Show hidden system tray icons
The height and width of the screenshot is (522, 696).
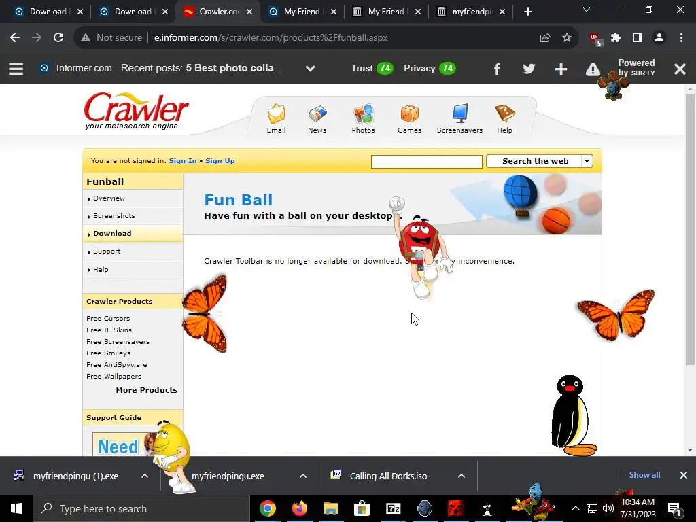click(x=575, y=508)
